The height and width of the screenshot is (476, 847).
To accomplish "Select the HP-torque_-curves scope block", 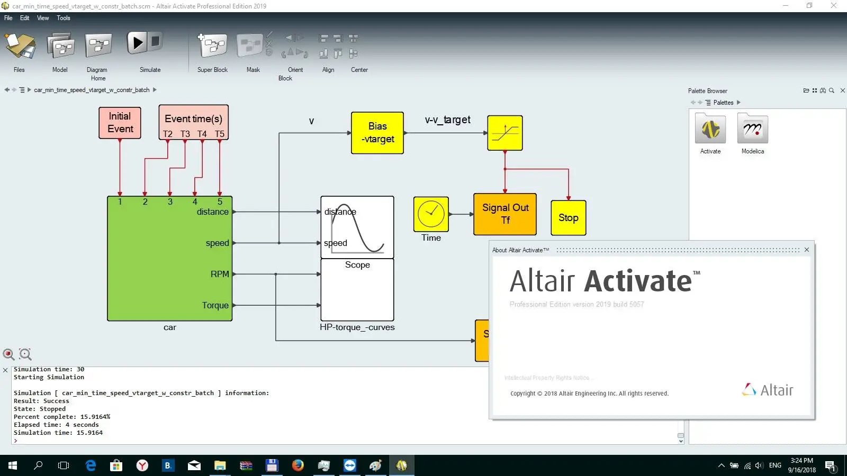I will 357,290.
